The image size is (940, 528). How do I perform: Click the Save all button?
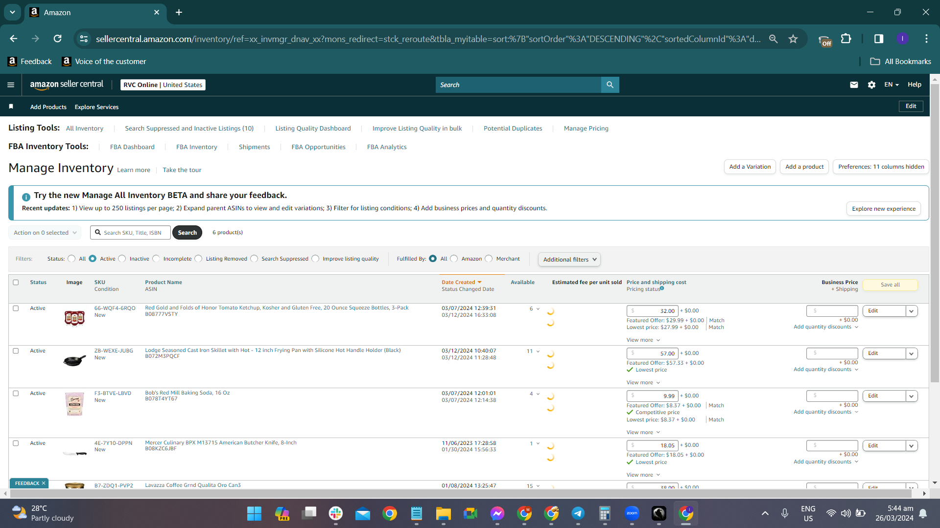(x=890, y=285)
